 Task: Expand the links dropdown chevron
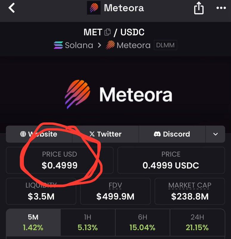tap(216, 134)
